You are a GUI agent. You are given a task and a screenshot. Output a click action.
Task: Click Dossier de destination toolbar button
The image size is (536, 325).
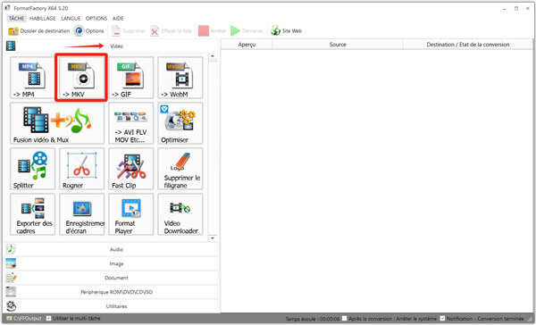point(38,31)
